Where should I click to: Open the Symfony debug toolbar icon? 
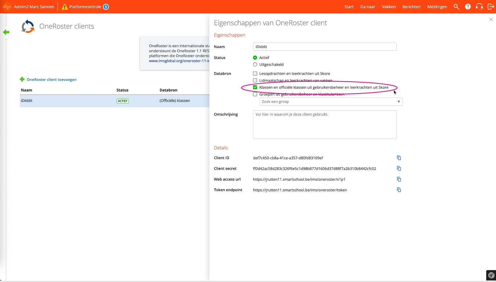pyautogui.click(x=491, y=275)
